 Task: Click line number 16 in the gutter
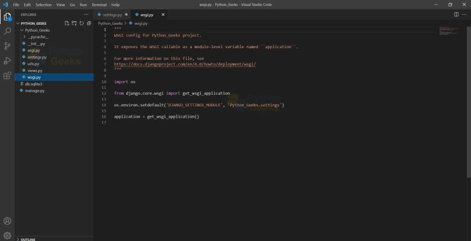click(x=104, y=116)
